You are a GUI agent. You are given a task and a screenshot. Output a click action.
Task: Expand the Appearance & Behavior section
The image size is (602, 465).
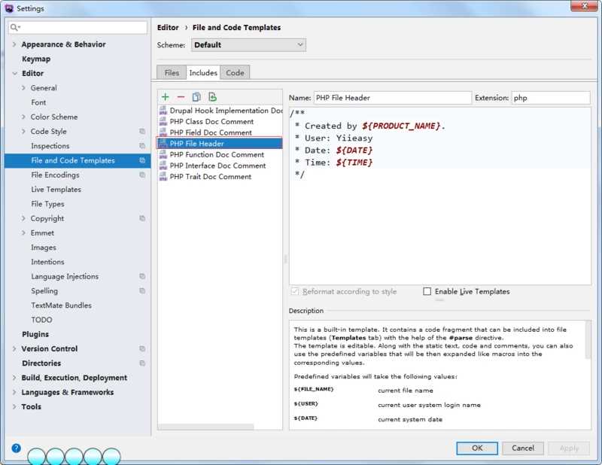pos(14,44)
